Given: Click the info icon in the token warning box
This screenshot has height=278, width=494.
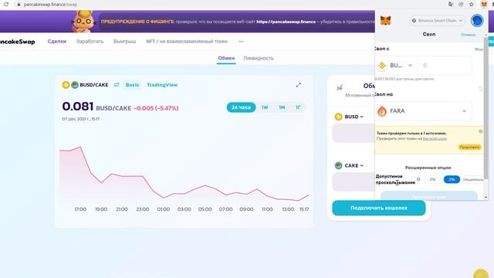Looking at the screenshot, I should (481, 131).
